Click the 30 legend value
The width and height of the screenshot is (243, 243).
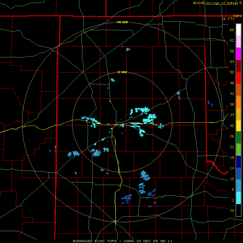click(232, 126)
